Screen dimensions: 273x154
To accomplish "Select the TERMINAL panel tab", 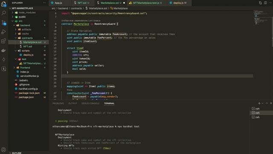I will (x=109, y=104).
